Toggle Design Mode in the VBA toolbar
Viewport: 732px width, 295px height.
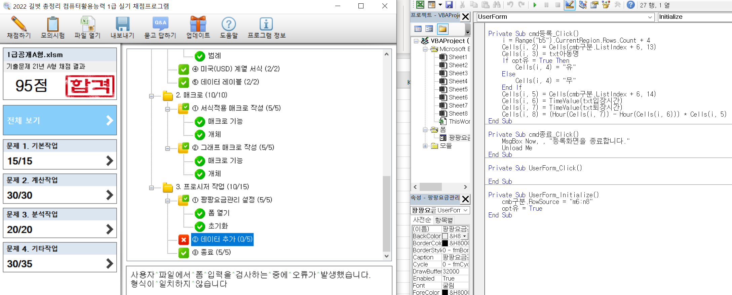coord(569,5)
